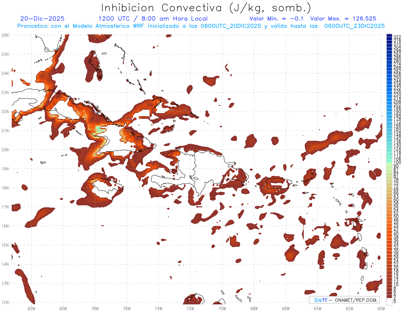Viewport: 405px width, 313px height.
Task: Click the '82W' longitude label
Action: pyautogui.click(x=31, y=308)
